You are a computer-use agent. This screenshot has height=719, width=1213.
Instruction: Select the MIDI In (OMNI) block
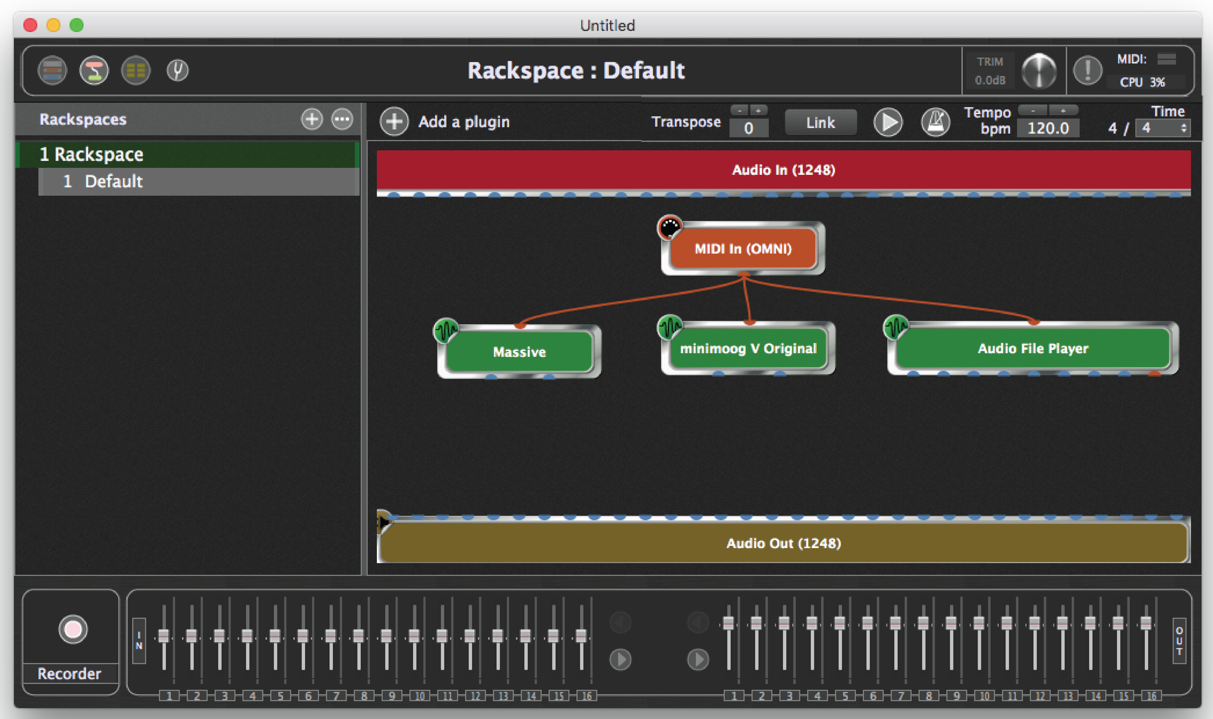click(x=743, y=249)
